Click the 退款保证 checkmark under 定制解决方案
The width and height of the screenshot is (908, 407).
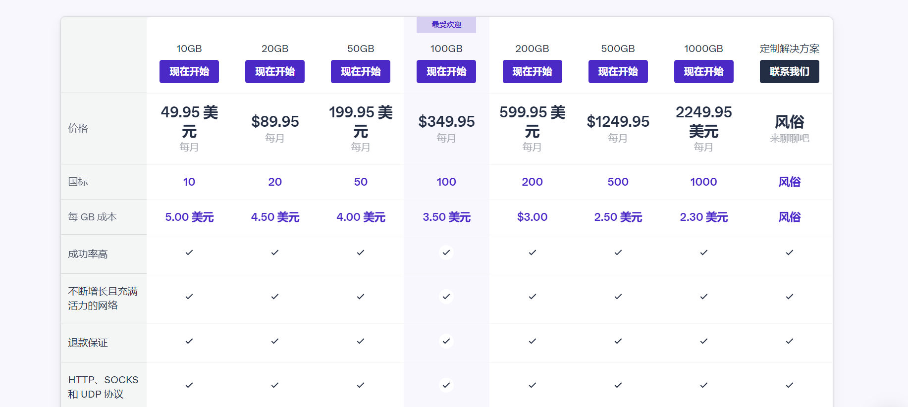tap(789, 341)
